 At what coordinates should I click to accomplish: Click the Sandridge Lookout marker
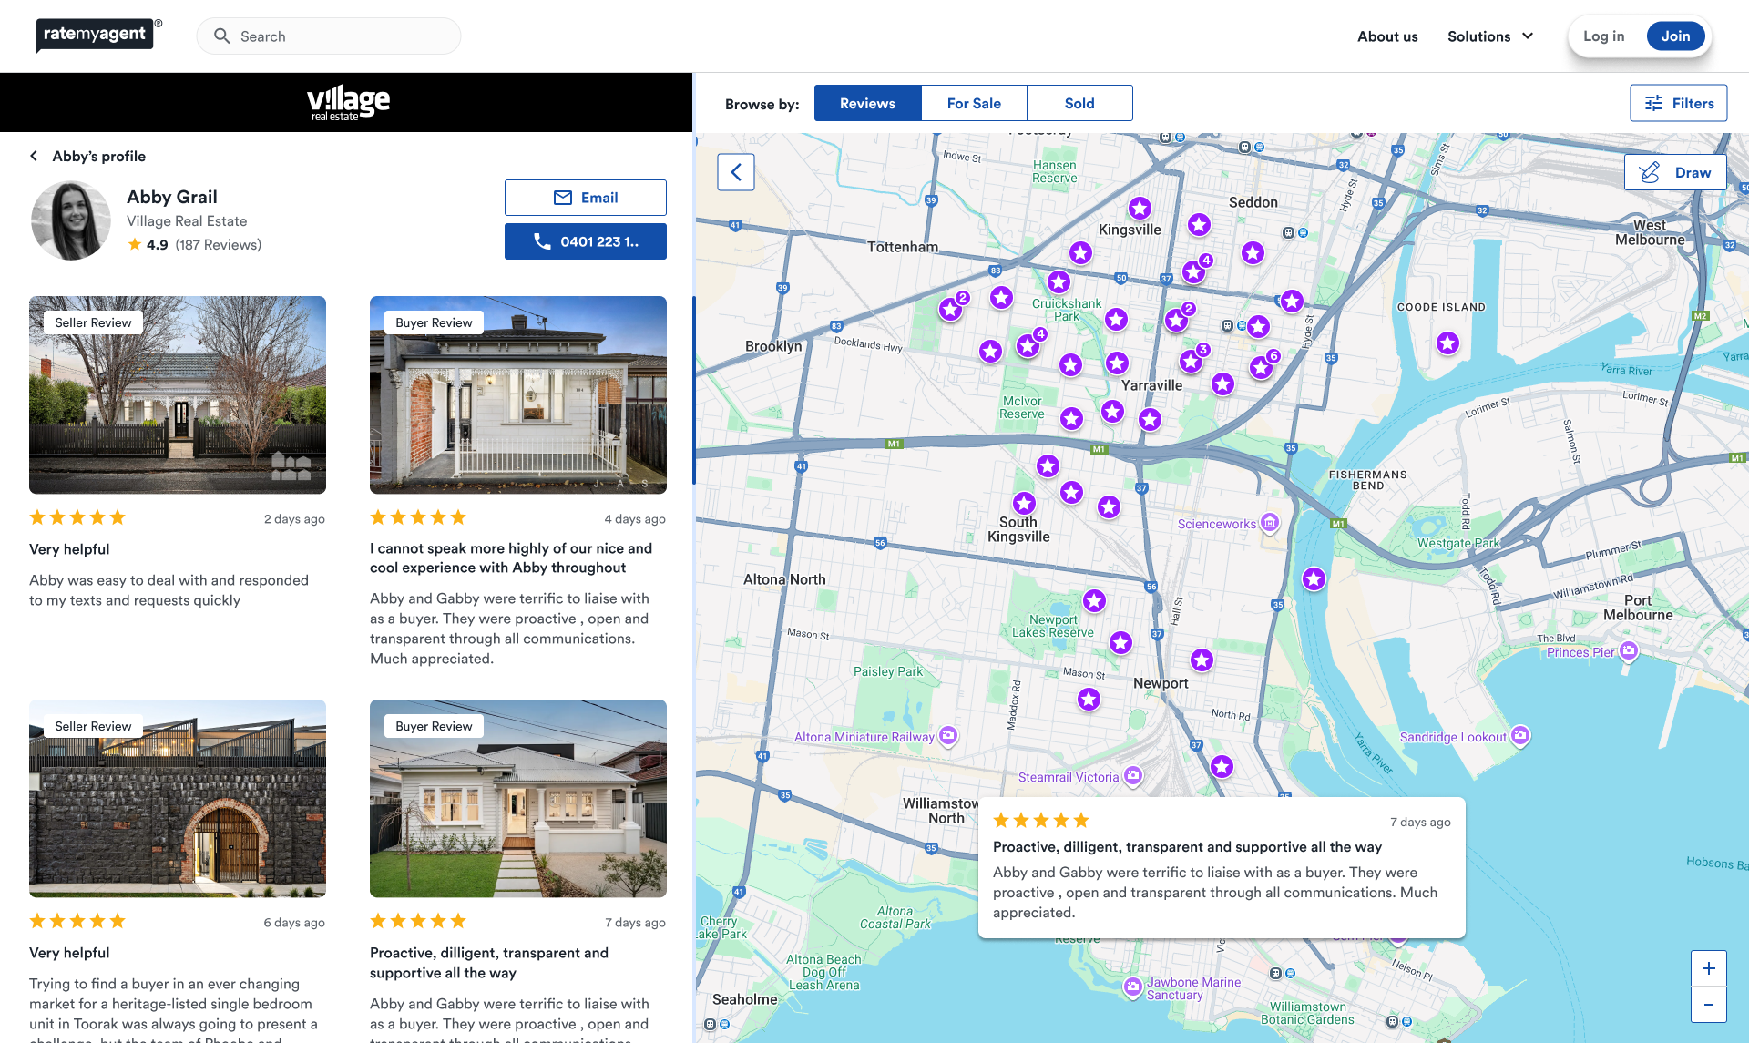[x=1519, y=735]
